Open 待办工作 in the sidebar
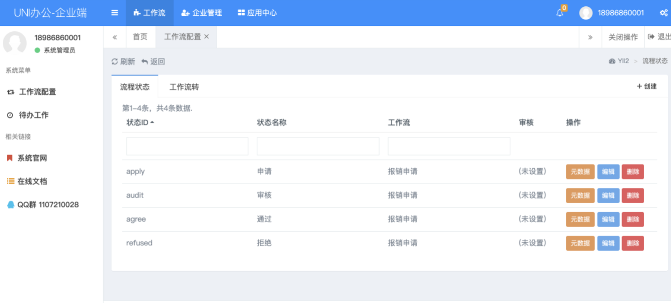 pyautogui.click(x=34, y=115)
